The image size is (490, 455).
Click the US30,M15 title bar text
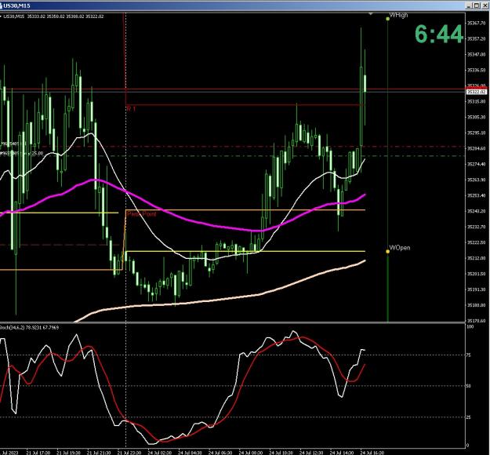16,5
